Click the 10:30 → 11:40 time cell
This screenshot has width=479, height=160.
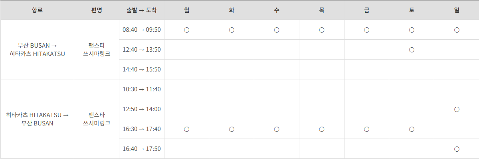click(142, 89)
